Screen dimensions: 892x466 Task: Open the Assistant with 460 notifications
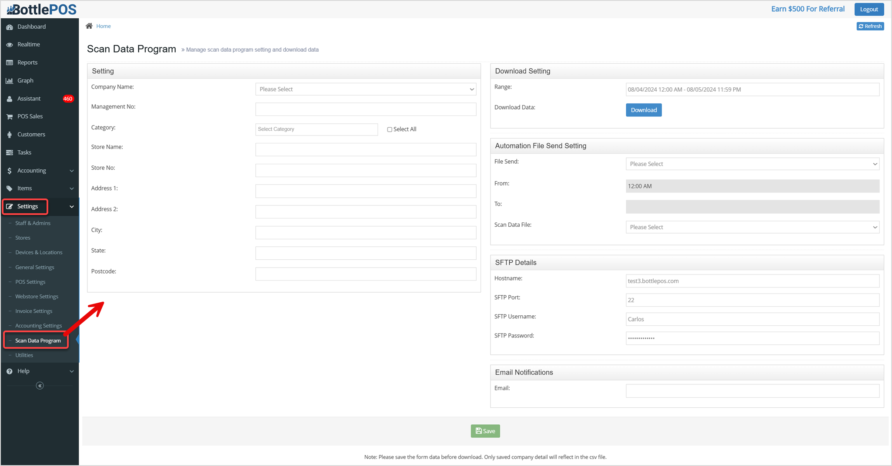click(x=29, y=98)
